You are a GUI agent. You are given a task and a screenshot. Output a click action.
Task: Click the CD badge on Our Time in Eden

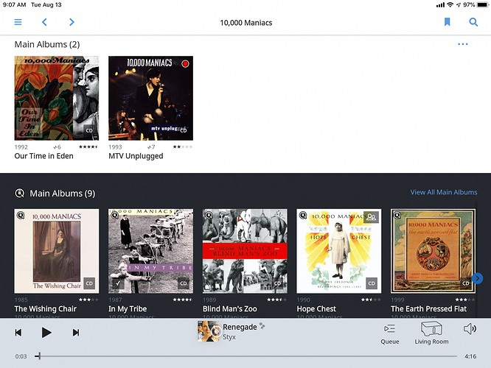click(x=89, y=130)
